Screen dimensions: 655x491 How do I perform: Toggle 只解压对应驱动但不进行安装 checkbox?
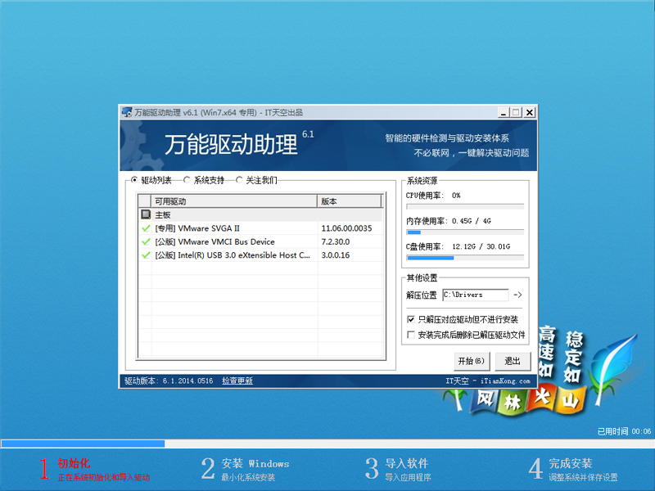coord(411,319)
